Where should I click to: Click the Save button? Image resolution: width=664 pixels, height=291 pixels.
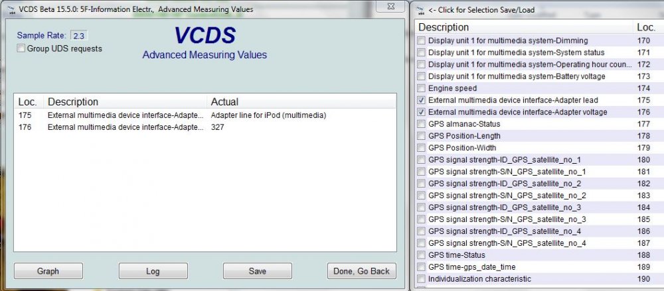258,271
